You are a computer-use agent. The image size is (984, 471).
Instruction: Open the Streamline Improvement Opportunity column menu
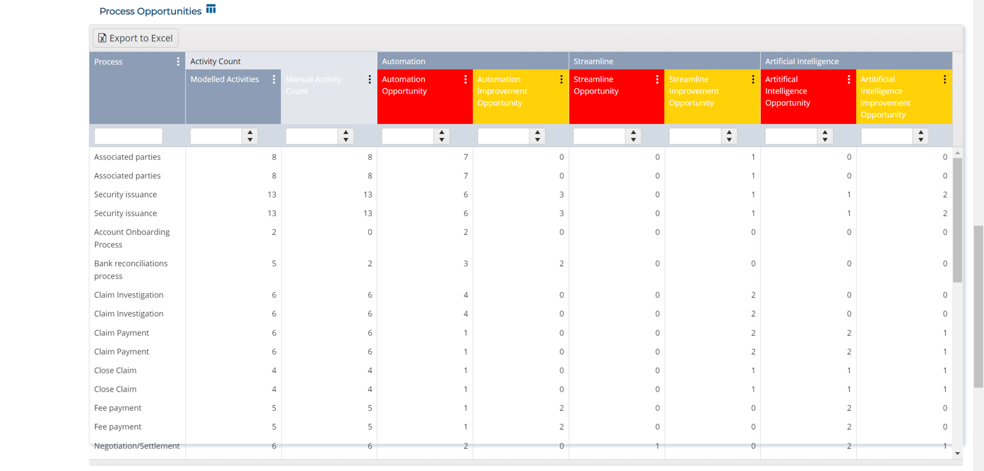click(752, 79)
